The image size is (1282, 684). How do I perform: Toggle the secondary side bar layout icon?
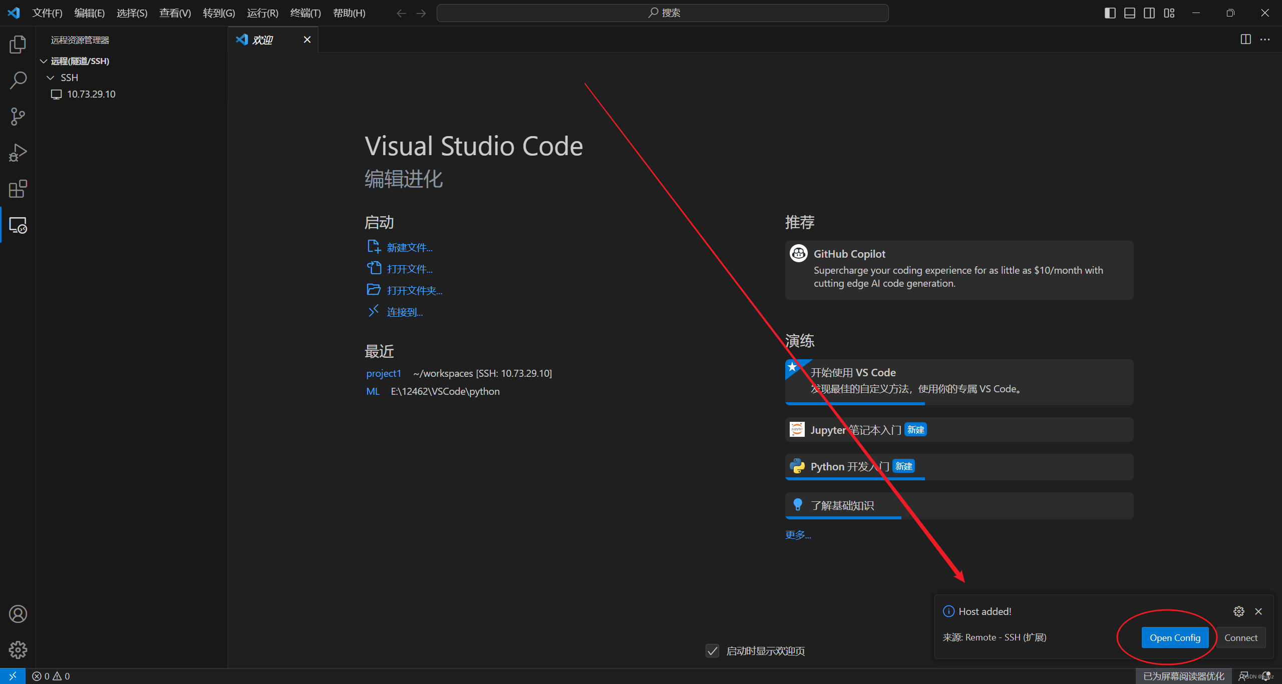point(1149,13)
